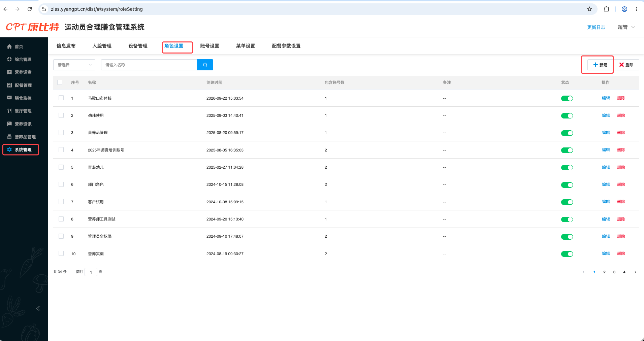Switch to 配餐参数设置 tab
Screen dimensions: 644x341
tap(286, 46)
